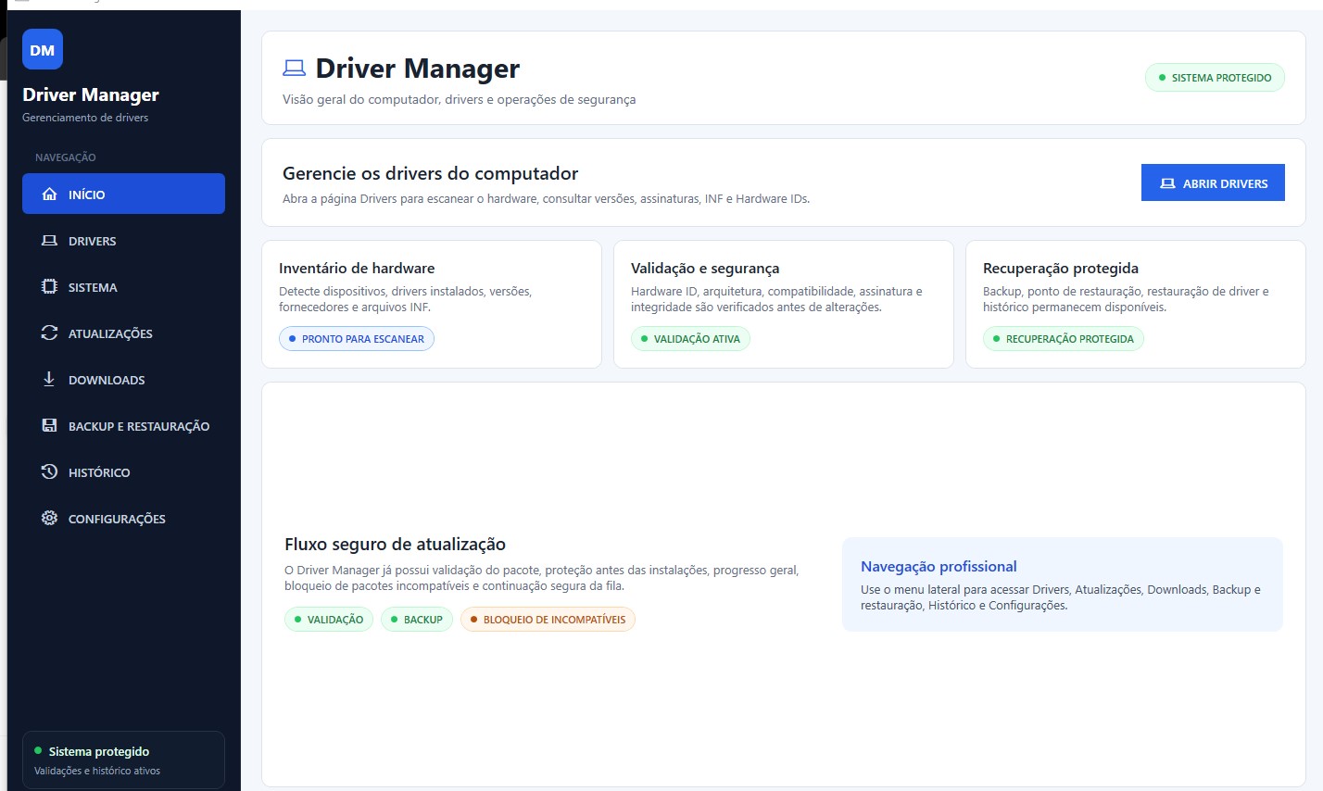Screen dimensions: 1323x791
Task: Click the Driver Manager title in the sidebar
Action: pos(91,94)
